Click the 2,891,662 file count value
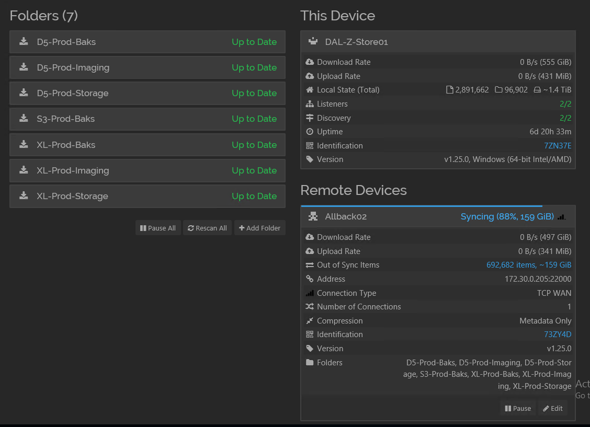 click(472, 90)
